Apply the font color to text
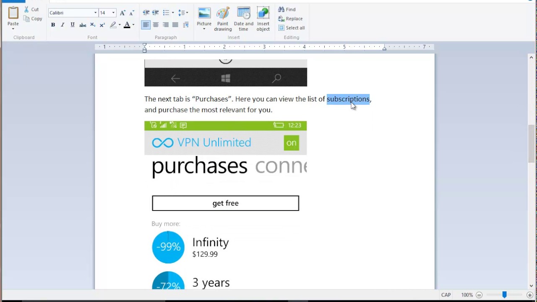 (127, 25)
